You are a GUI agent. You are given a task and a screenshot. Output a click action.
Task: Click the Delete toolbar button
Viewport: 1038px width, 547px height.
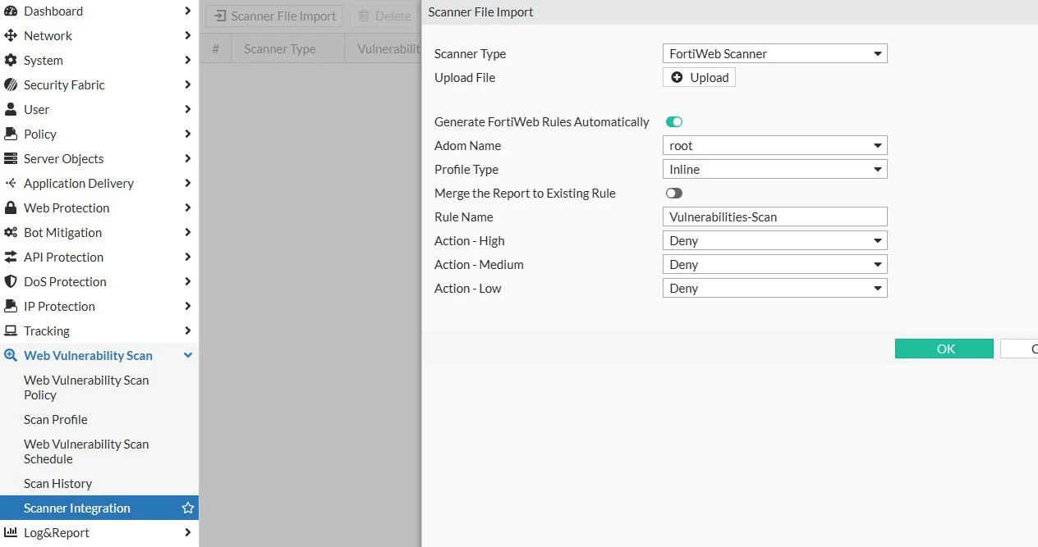385,16
